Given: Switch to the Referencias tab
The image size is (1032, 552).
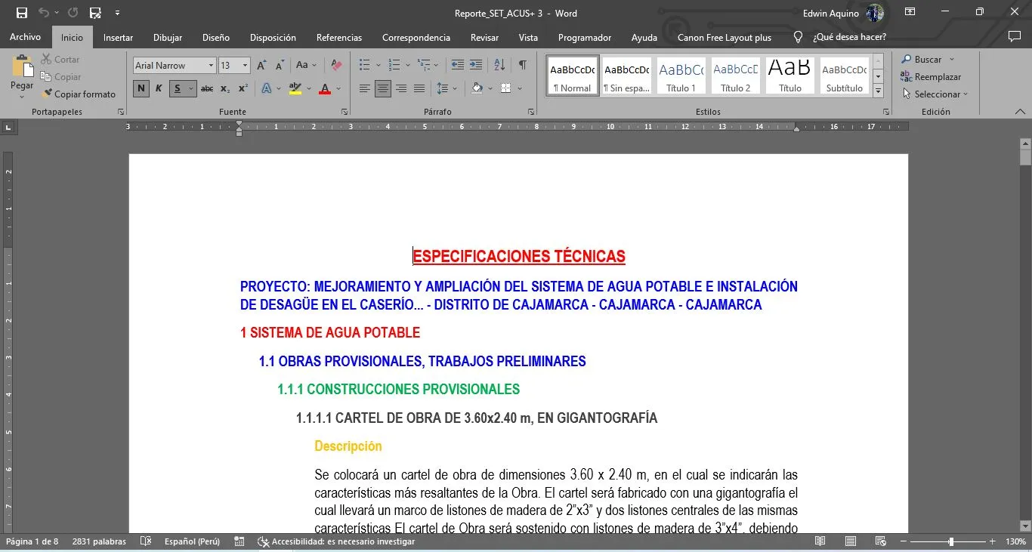Looking at the screenshot, I should point(339,37).
